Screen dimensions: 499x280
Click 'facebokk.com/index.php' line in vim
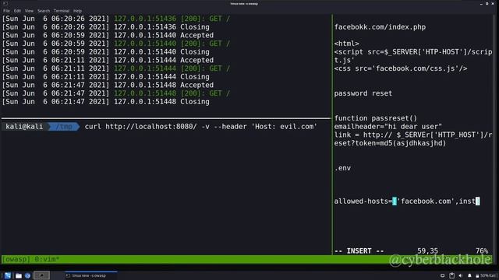click(380, 27)
